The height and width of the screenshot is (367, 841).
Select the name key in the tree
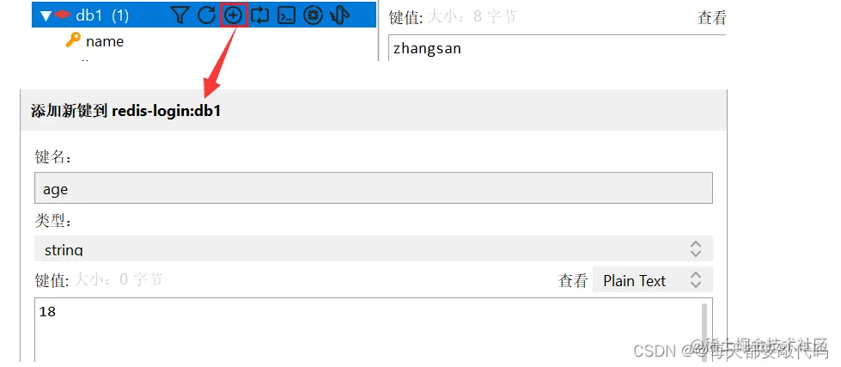coord(105,41)
